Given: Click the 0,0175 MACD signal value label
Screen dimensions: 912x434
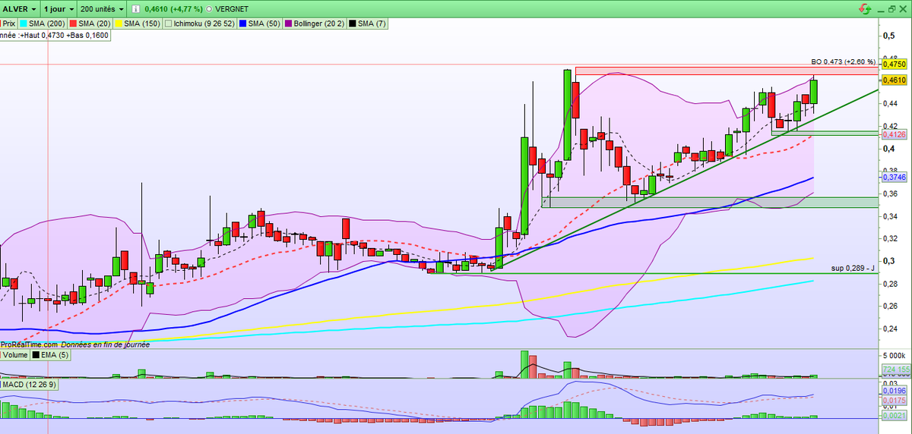Looking at the screenshot, I should coord(894,400).
